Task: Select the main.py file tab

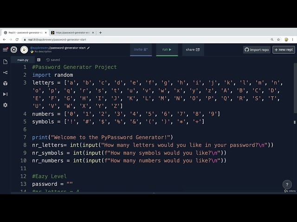Action: coord(23,60)
